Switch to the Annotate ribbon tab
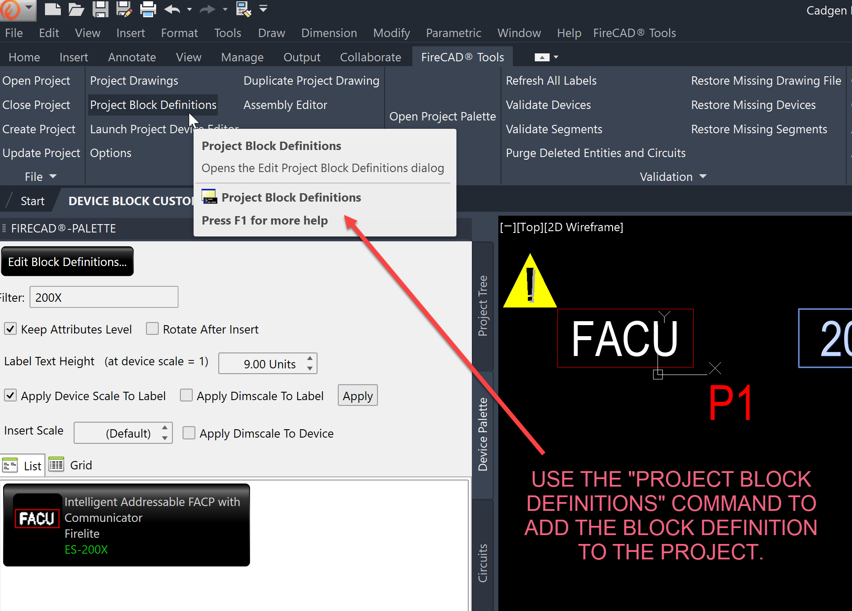 click(132, 57)
